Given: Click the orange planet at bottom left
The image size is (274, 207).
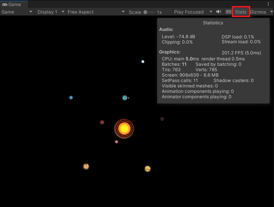Looking at the screenshot, I should click(86, 166).
